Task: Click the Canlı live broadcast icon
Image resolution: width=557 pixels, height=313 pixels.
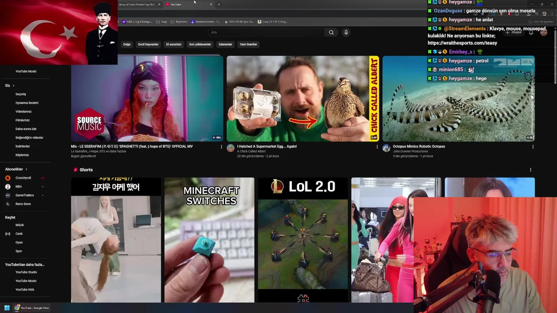Action: 8,234
